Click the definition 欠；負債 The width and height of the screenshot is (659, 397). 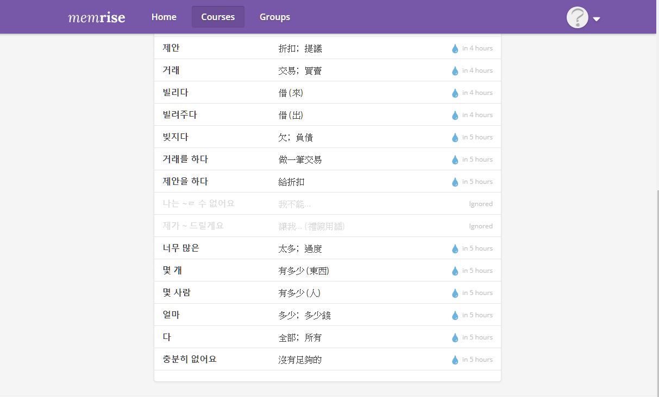(x=296, y=137)
